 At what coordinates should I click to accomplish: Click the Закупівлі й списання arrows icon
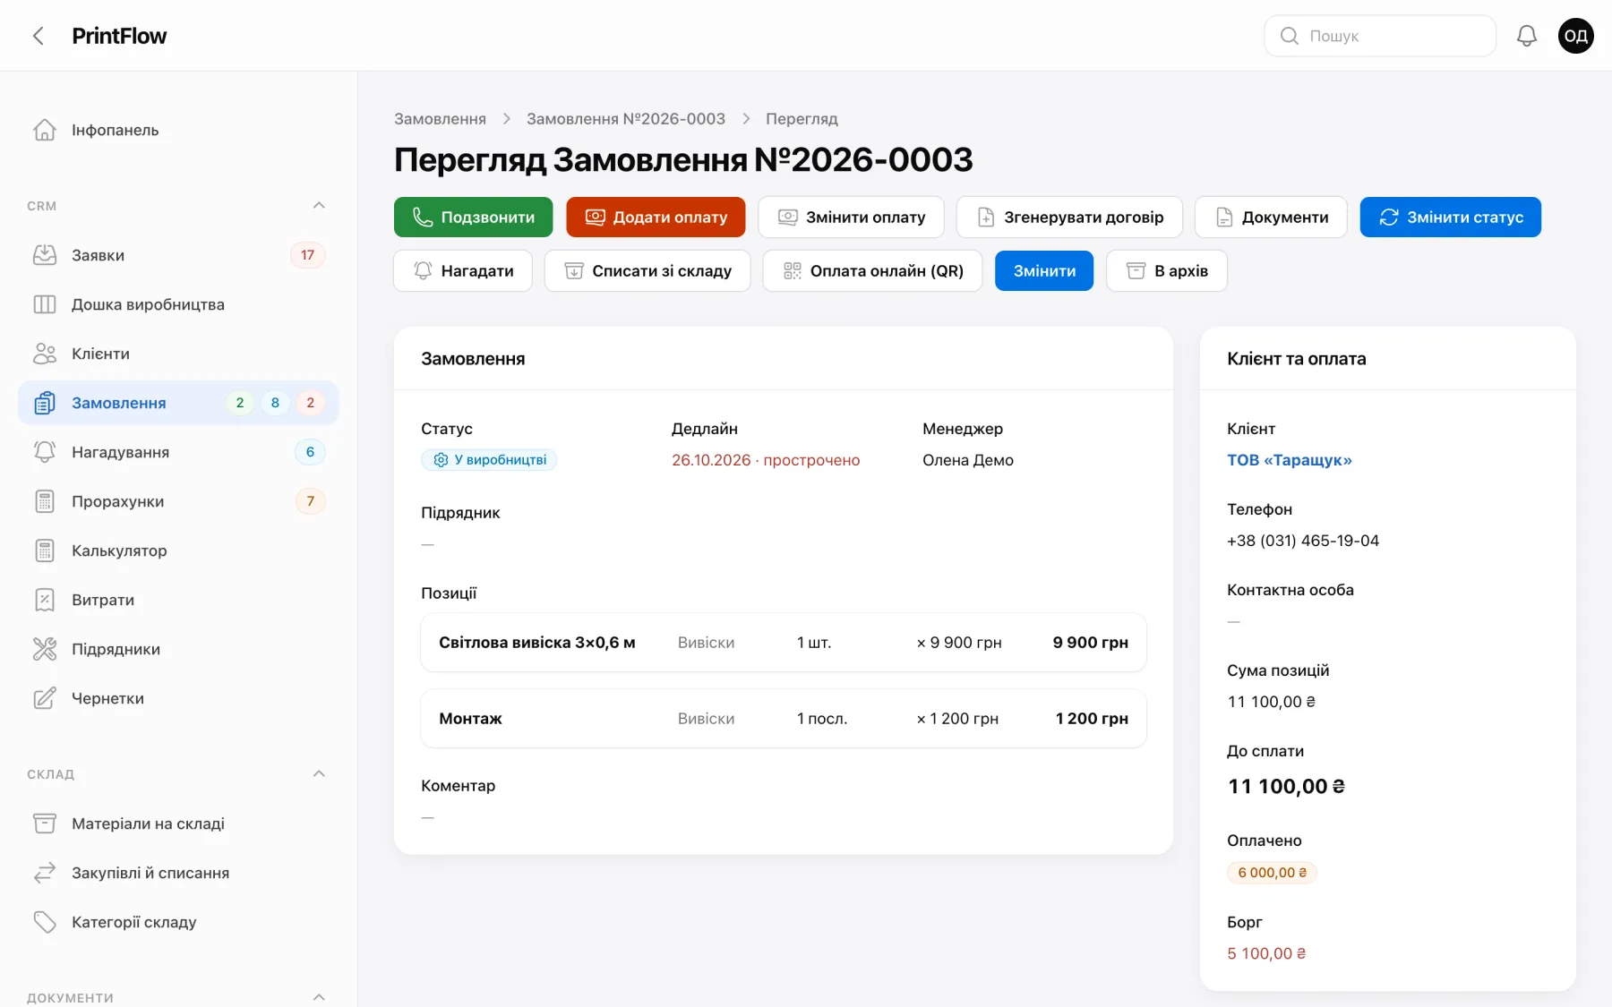(45, 873)
